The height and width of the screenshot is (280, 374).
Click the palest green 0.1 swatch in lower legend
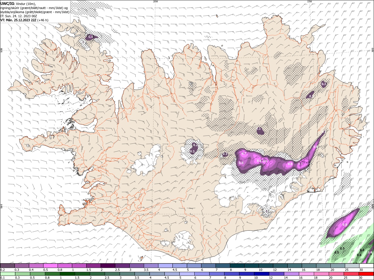pyautogui.click(x=8, y=274)
